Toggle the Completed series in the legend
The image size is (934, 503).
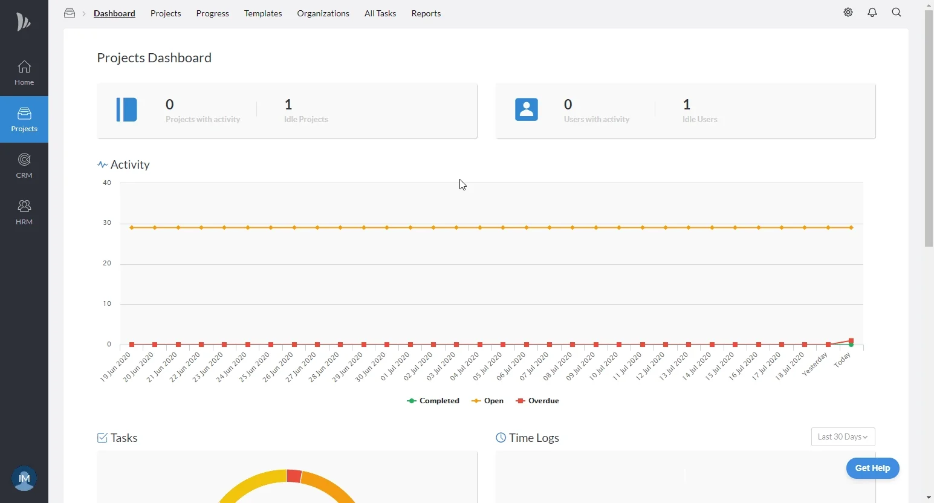tap(433, 401)
